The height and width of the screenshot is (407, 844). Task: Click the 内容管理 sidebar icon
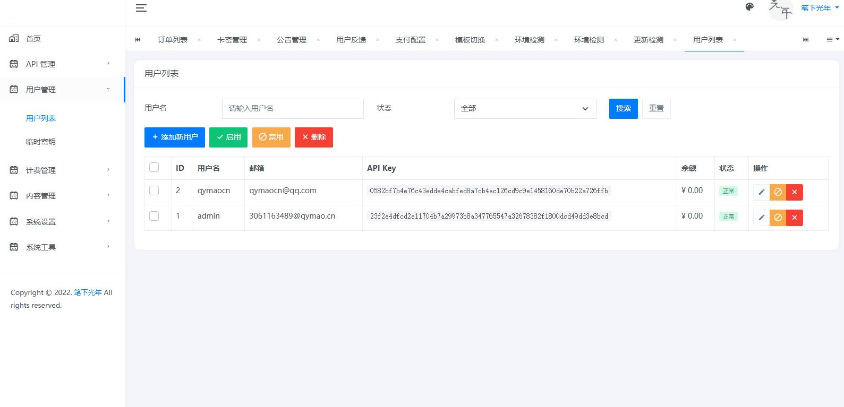14,195
